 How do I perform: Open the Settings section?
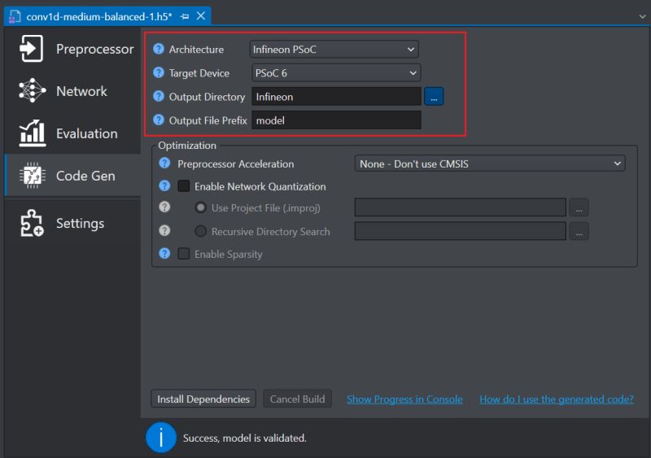(72, 224)
